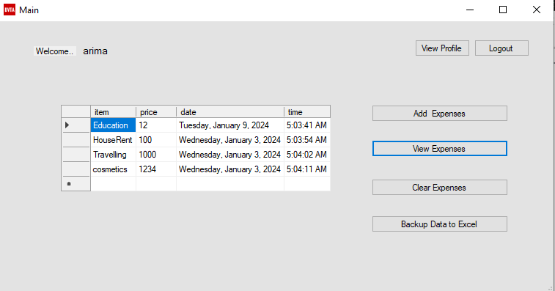555x291 pixels.
Task: Open the View Profile page
Action: point(442,48)
